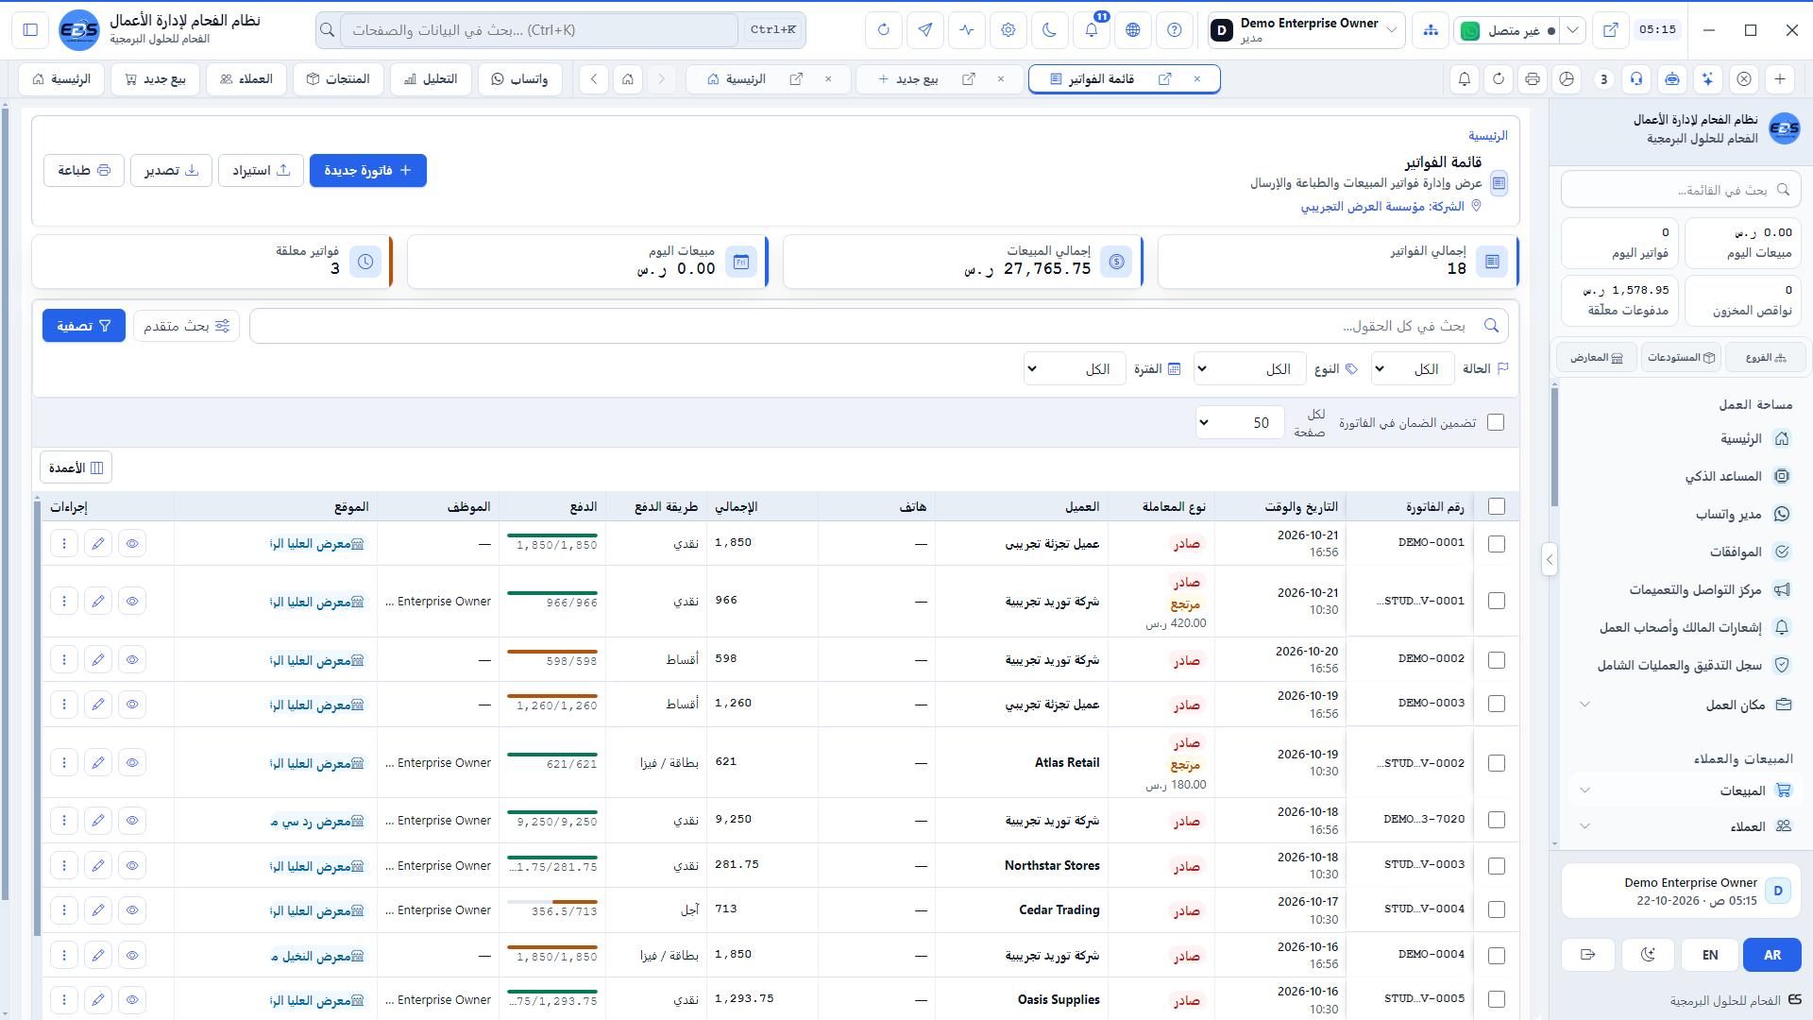Open Demo Enterprise Owner user dropdown
1813x1020 pixels.
pos(1307,30)
